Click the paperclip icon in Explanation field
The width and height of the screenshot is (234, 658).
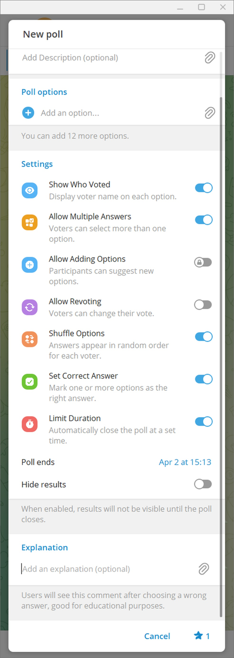click(x=204, y=568)
